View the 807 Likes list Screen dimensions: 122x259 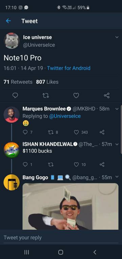pyautogui.click(x=47, y=82)
